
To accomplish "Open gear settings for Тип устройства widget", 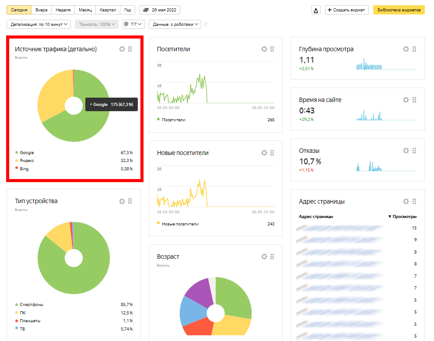I will point(122,201).
